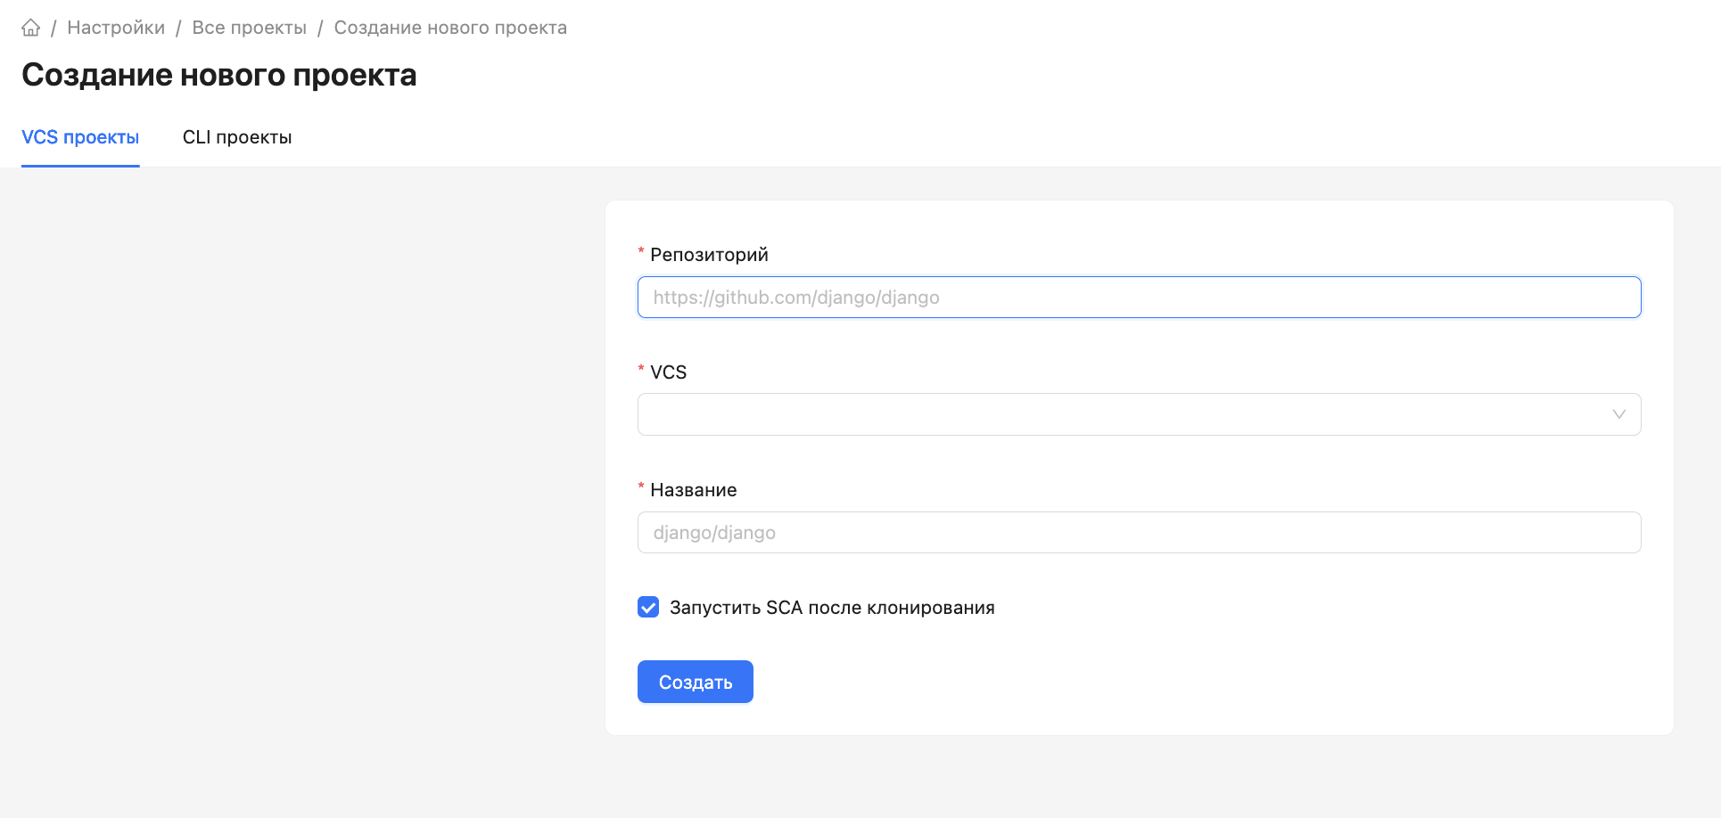Switch to VCS проекты tab
Viewport: 1721px width, 818px height.
[x=80, y=137]
